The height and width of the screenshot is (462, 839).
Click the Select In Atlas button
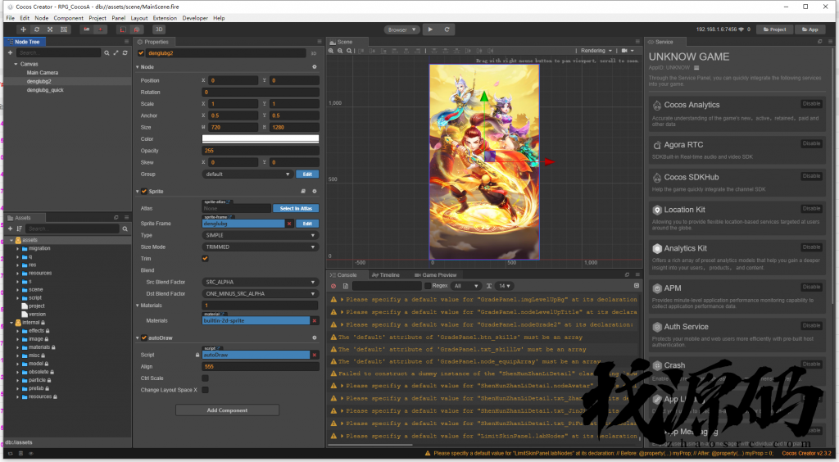(x=296, y=209)
